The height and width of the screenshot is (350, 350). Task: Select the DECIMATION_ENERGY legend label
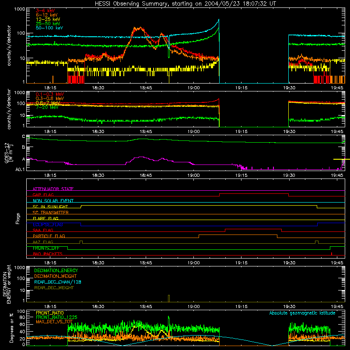tap(56, 270)
